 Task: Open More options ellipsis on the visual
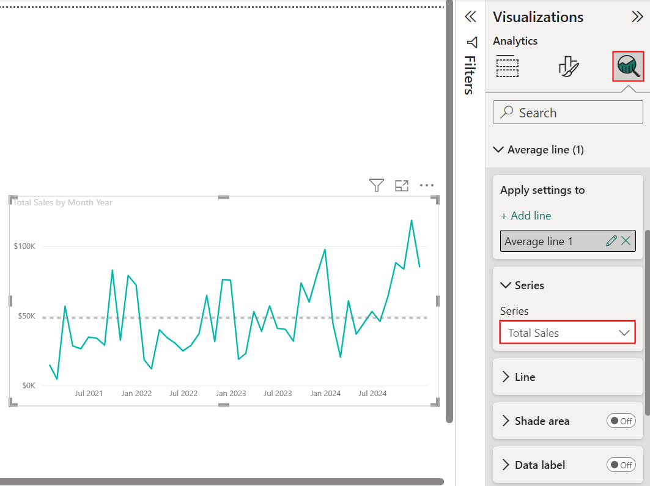pos(427,185)
